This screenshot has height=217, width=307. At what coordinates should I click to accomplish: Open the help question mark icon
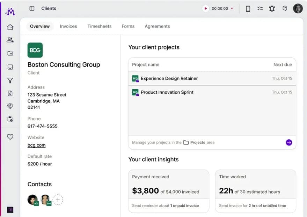tap(285, 8)
